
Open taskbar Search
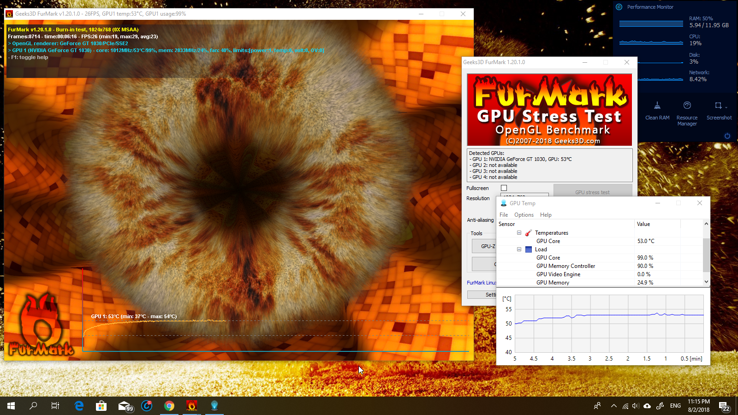point(33,406)
